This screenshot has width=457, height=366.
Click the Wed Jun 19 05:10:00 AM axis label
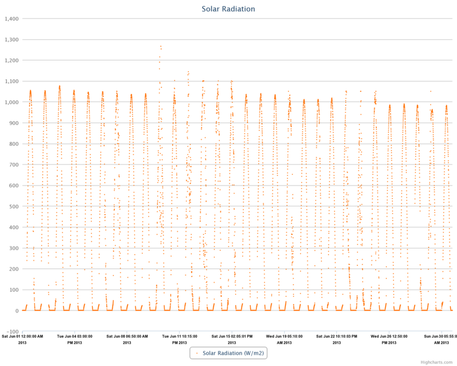click(284, 340)
